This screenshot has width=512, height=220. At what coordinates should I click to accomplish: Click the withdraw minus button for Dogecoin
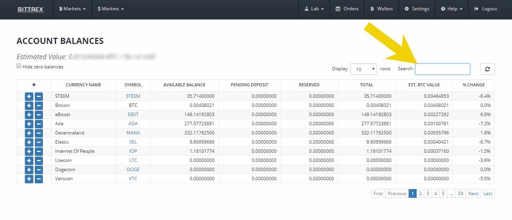39,170
